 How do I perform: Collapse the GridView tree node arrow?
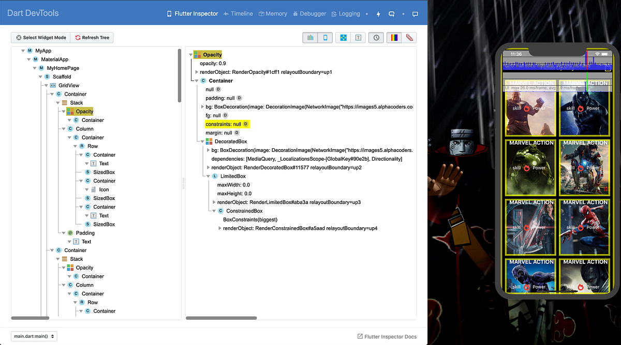coord(46,85)
